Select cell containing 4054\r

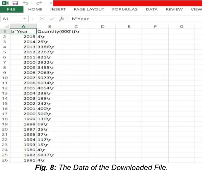click(50, 88)
